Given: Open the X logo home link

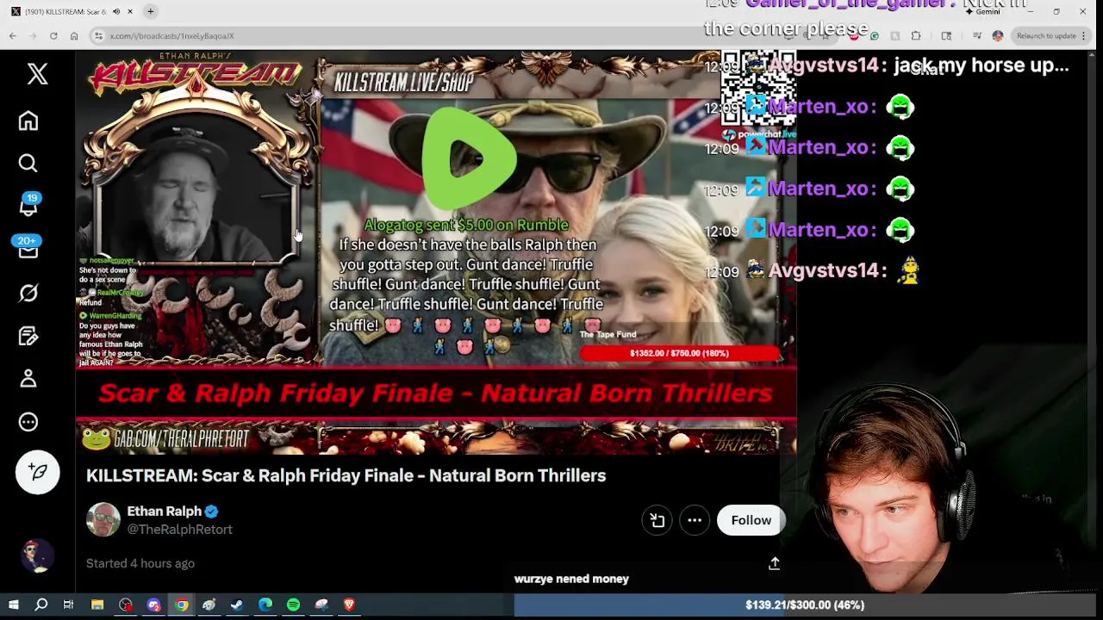Looking at the screenshot, I should (37, 73).
